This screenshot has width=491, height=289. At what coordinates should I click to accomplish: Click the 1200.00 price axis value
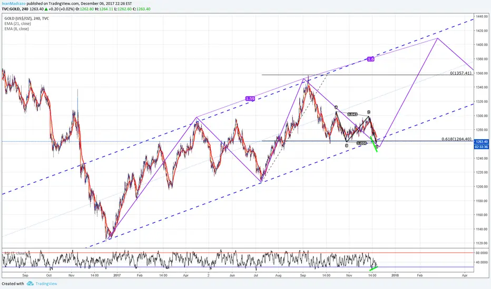pos(482,187)
